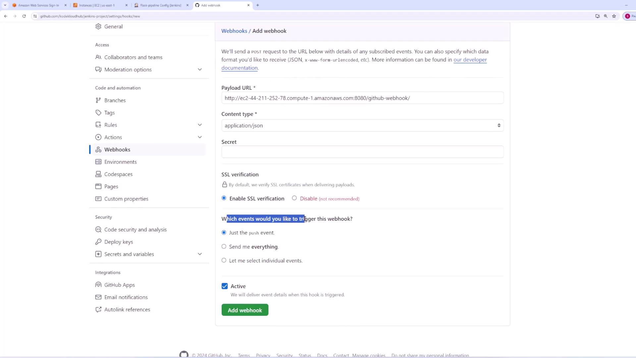636x358 pixels.
Task: Open the Content type dropdown
Action: (x=362, y=126)
